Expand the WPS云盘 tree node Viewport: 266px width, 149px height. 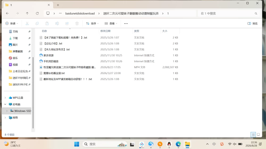point(5,98)
